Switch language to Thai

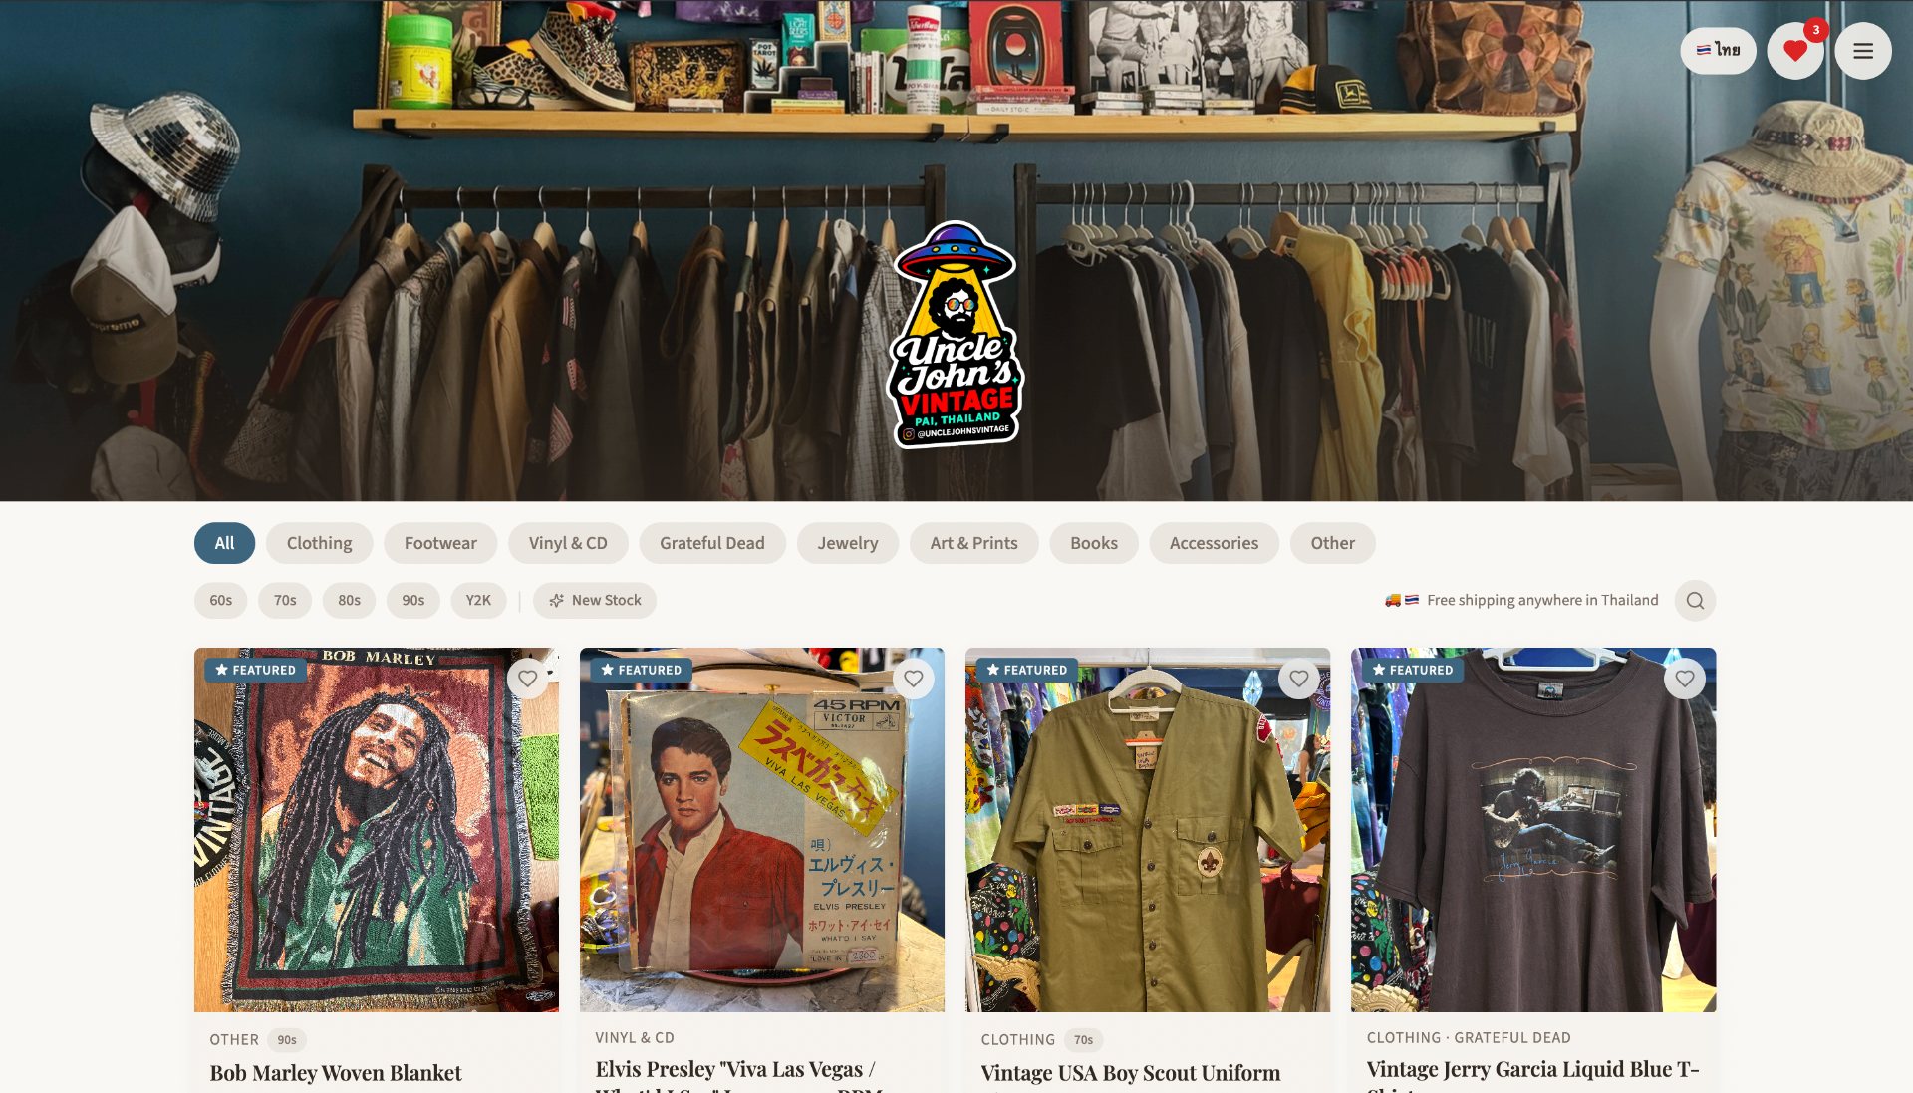[1718, 50]
